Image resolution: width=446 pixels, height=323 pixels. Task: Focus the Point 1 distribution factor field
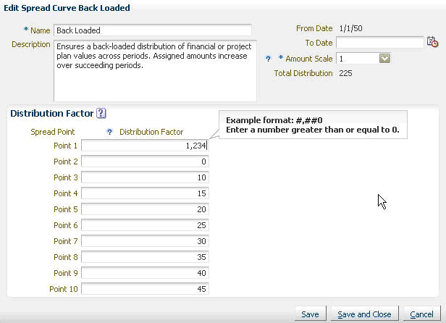(145, 146)
